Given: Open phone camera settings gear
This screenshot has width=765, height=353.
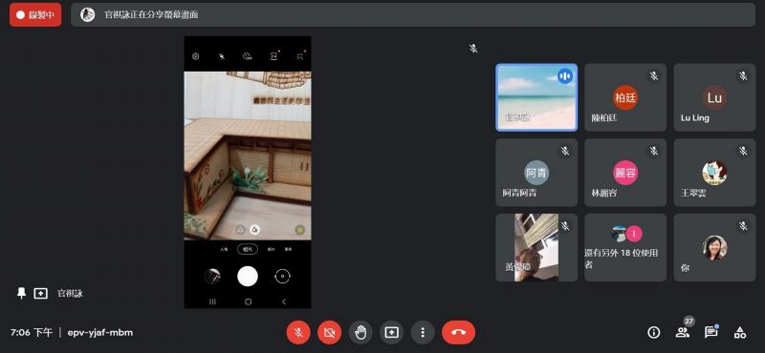Looking at the screenshot, I should point(196,56).
